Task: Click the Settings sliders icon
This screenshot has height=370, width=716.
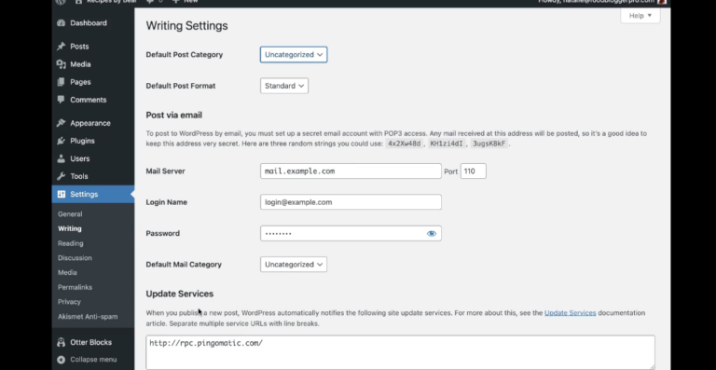Action: [x=62, y=195]
